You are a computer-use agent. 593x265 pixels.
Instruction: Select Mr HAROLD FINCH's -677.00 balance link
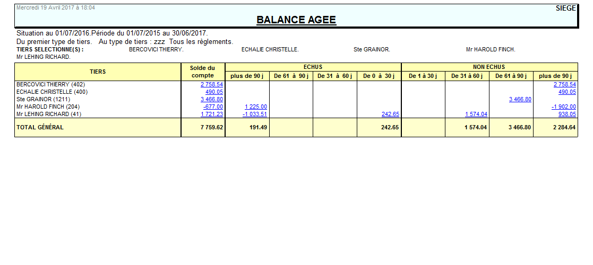pos(213,107)
